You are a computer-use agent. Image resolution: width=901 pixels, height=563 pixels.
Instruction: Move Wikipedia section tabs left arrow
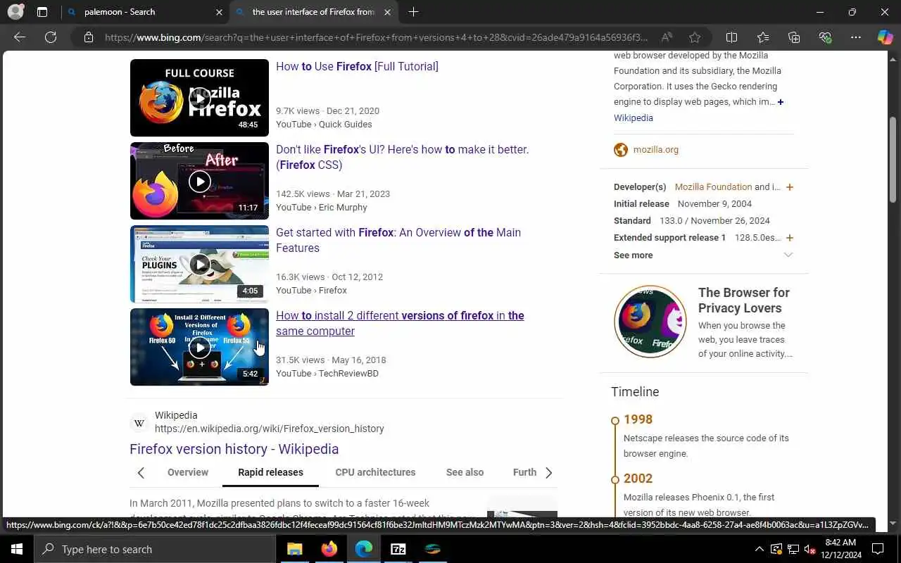[141, 472]
